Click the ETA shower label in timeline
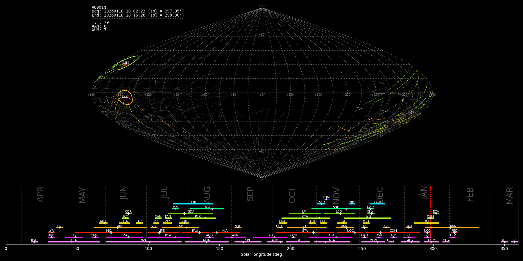 pyautogui.click(x=74, y=240)
